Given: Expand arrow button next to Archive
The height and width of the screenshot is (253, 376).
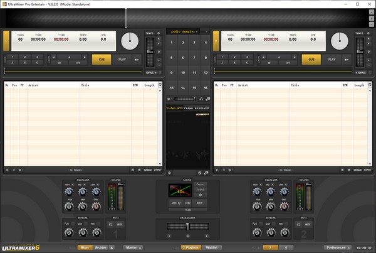Looking at the screenshot, I should pos(112,247).
